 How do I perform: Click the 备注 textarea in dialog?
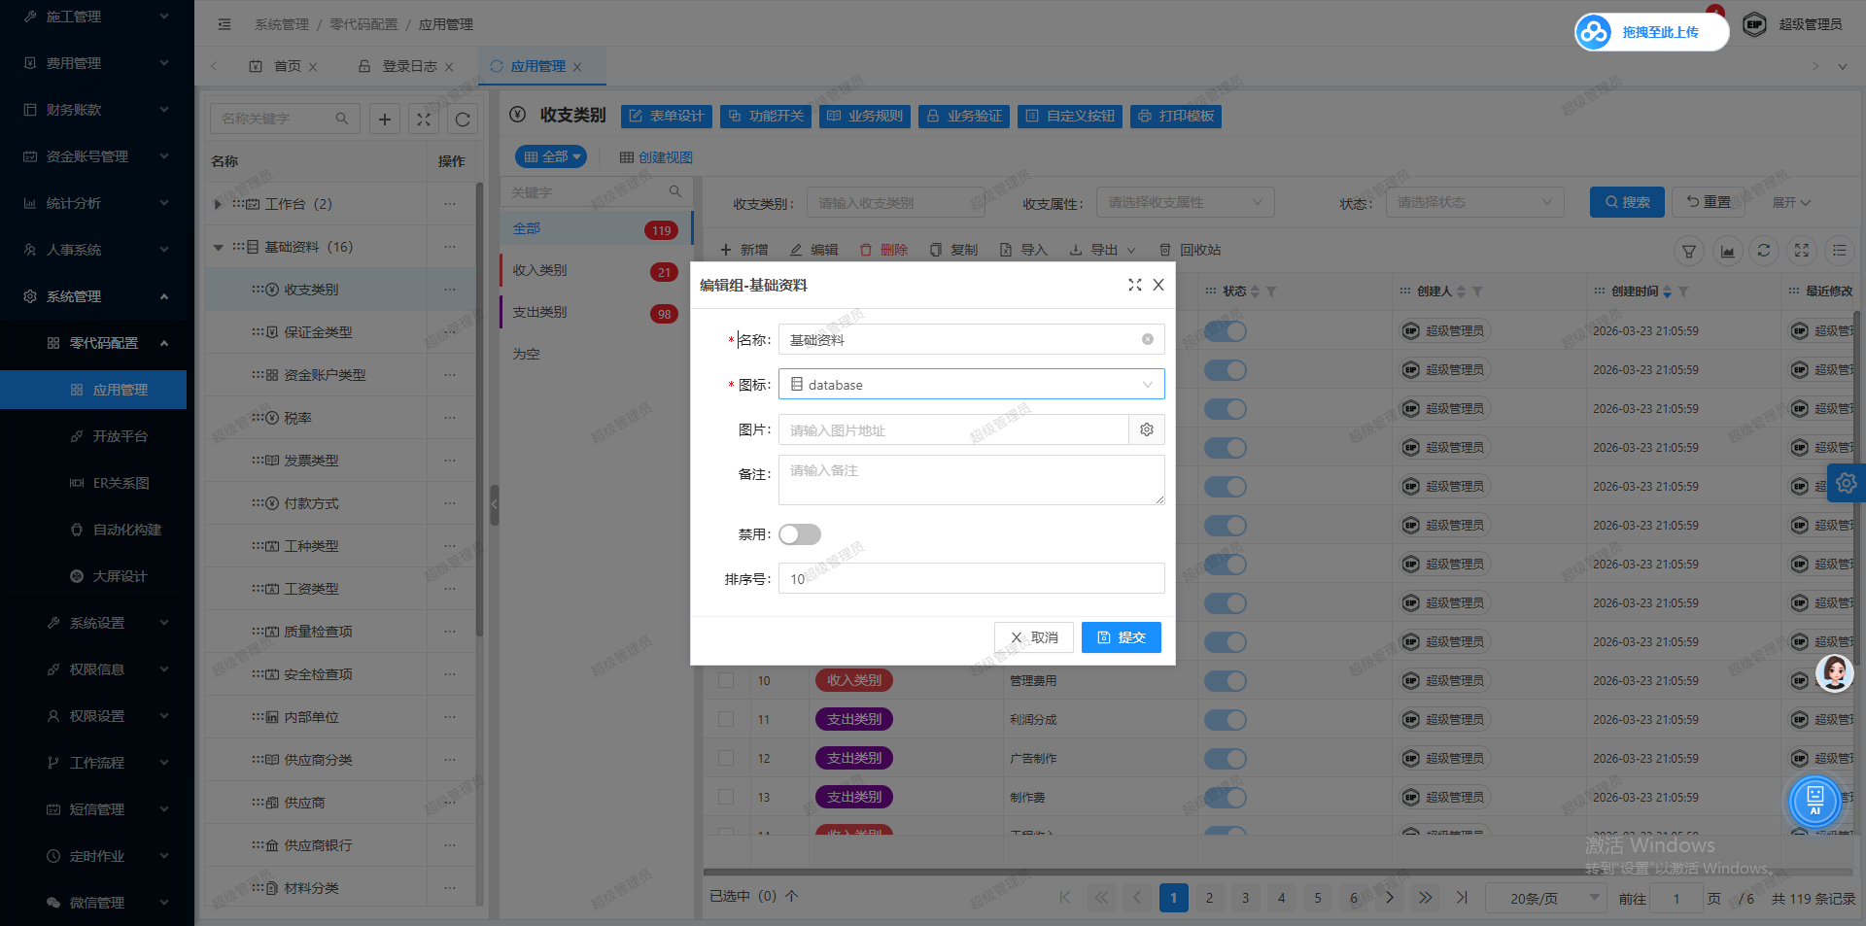[972, 480]
